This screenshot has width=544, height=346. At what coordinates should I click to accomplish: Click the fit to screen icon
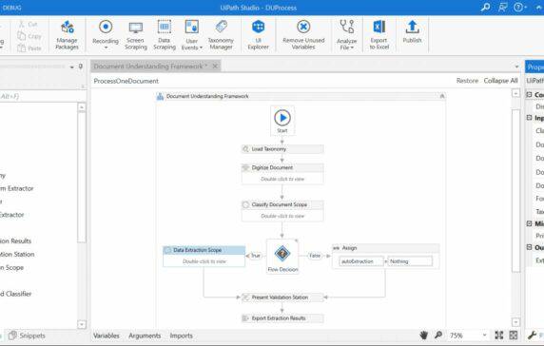point(499,336)
